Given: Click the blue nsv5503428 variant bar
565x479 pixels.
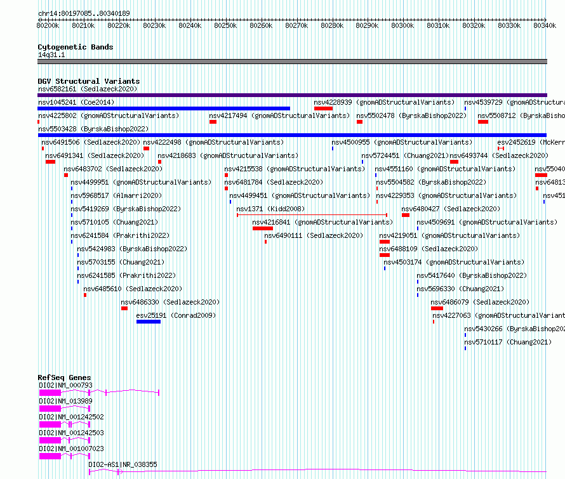Looking at the screenshot, I should tap(292, 135).
